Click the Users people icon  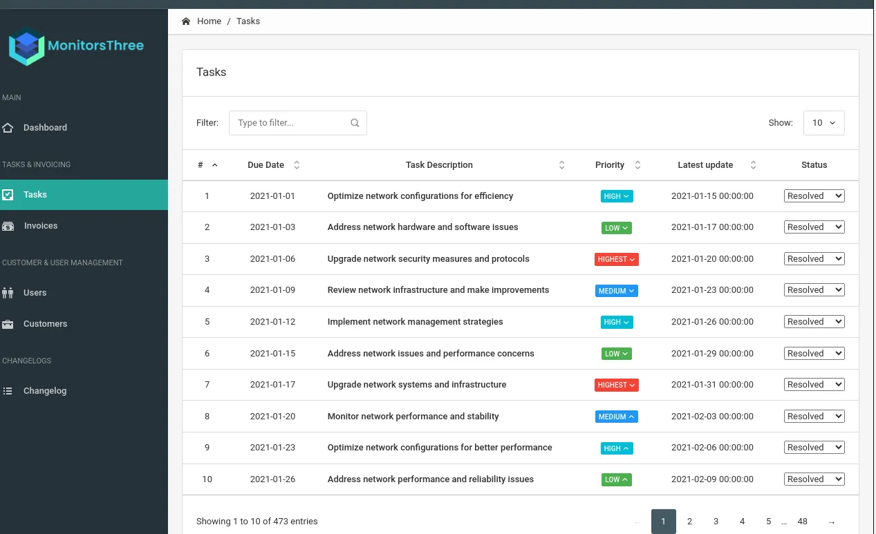click(8, 293)
